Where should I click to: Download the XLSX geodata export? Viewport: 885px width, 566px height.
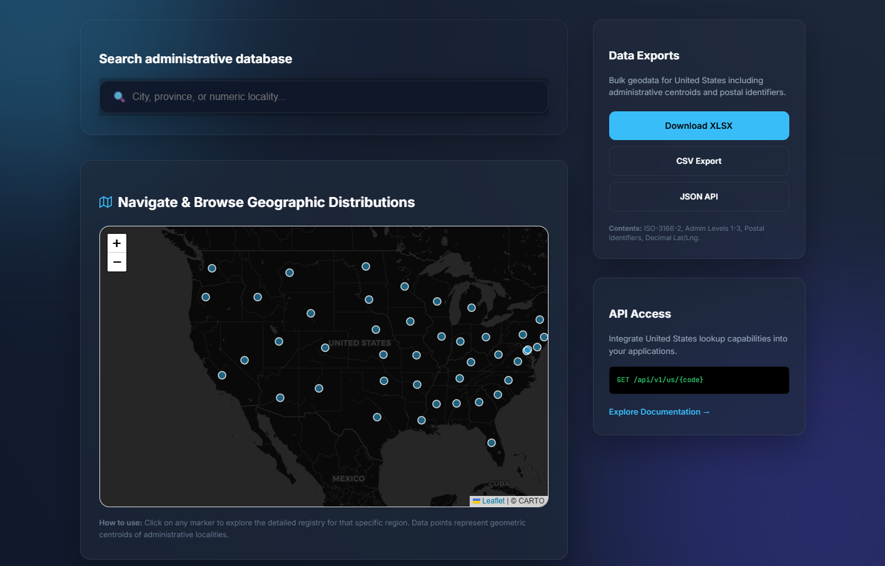(x=699, y=126)
